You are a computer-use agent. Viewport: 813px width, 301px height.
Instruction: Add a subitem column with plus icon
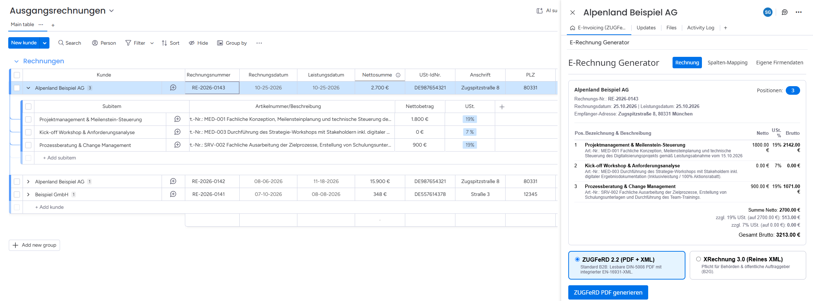502,107
